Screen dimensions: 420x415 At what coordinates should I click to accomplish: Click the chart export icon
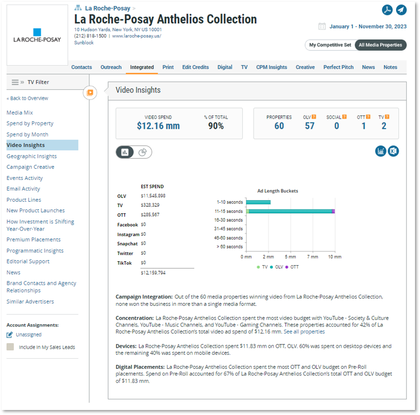pyautogui.click(x=380, y=151)
